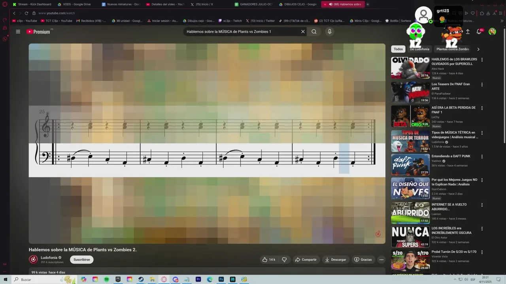Image resolution: width=506 pixels, height=284 pixels.
Task: Start voice search with microphone icon
Action: 329,32
